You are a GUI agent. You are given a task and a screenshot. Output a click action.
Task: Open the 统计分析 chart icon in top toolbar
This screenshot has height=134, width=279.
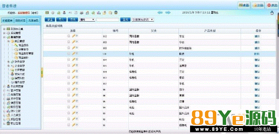pos(99,13)
